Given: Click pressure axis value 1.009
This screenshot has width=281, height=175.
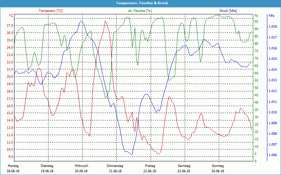Looking at the screenshot, I should [x=273, y=123].
